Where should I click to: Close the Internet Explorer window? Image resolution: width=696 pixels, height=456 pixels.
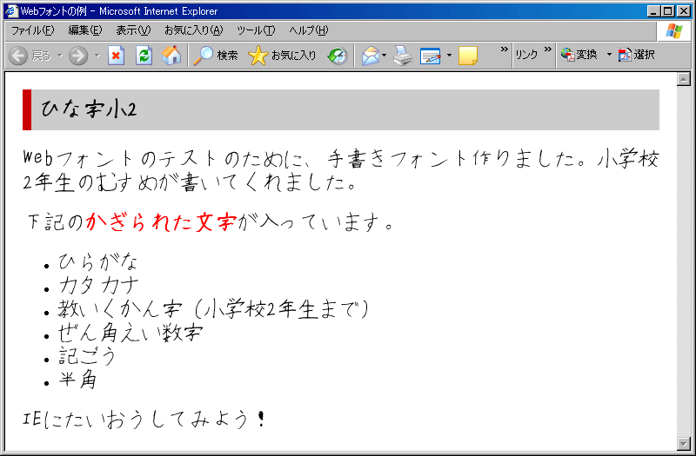683,11
